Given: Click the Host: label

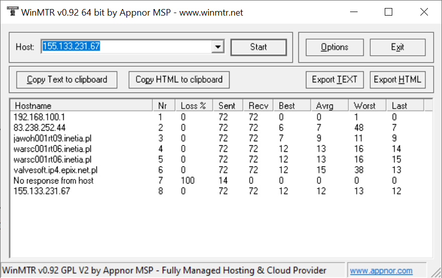Looking at the screenshot, I should coord(25,47).
